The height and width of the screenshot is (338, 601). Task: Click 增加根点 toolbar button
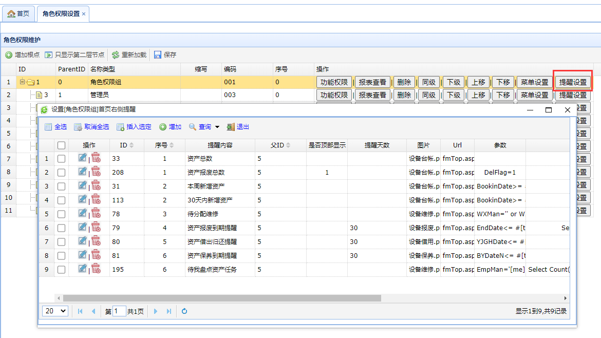22,55
